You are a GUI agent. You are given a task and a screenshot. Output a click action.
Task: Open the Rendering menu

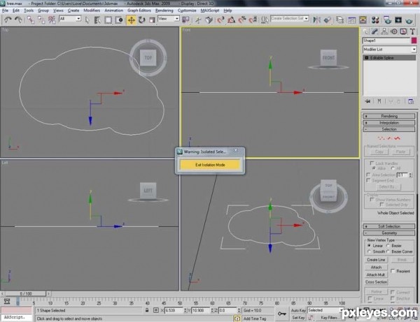click(164, 10)
